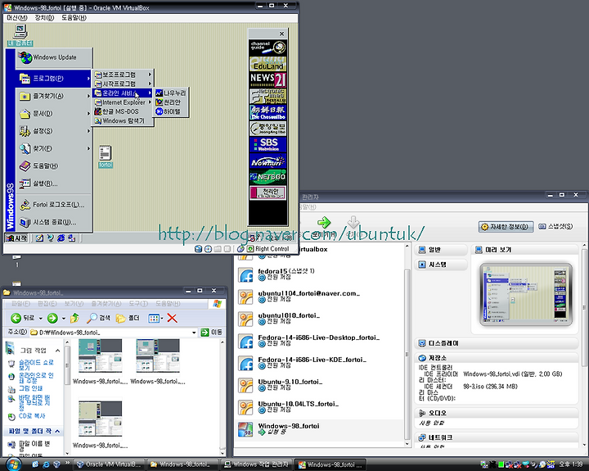This screenshot has height=471, width=589.
Task: Open the SBS Webvision channel
Action: coord(268,144)
